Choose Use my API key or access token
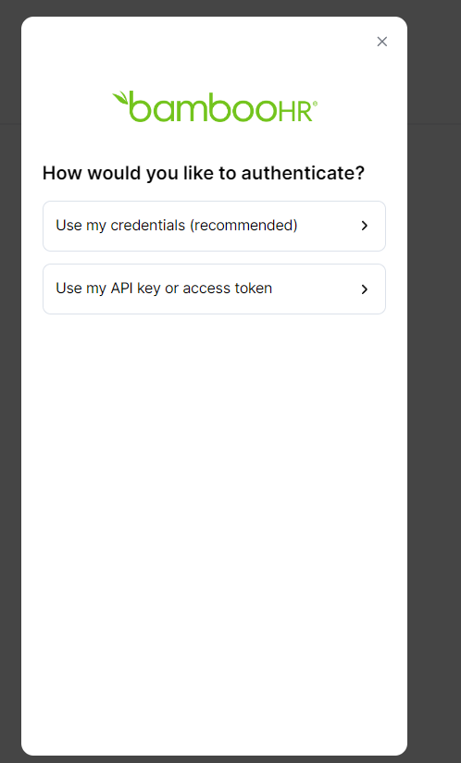The height and width of the screenshot is (763, 461). click(214, 289)
